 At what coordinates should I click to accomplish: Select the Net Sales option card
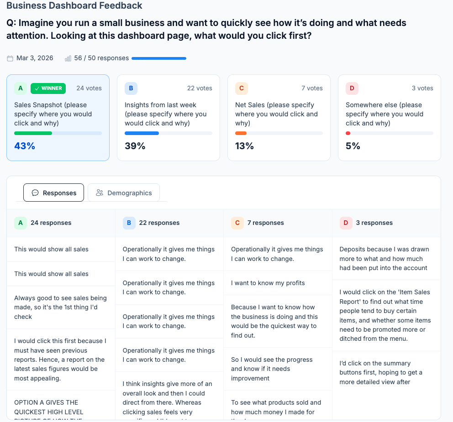pyautogui.click(x=279, y=118)
